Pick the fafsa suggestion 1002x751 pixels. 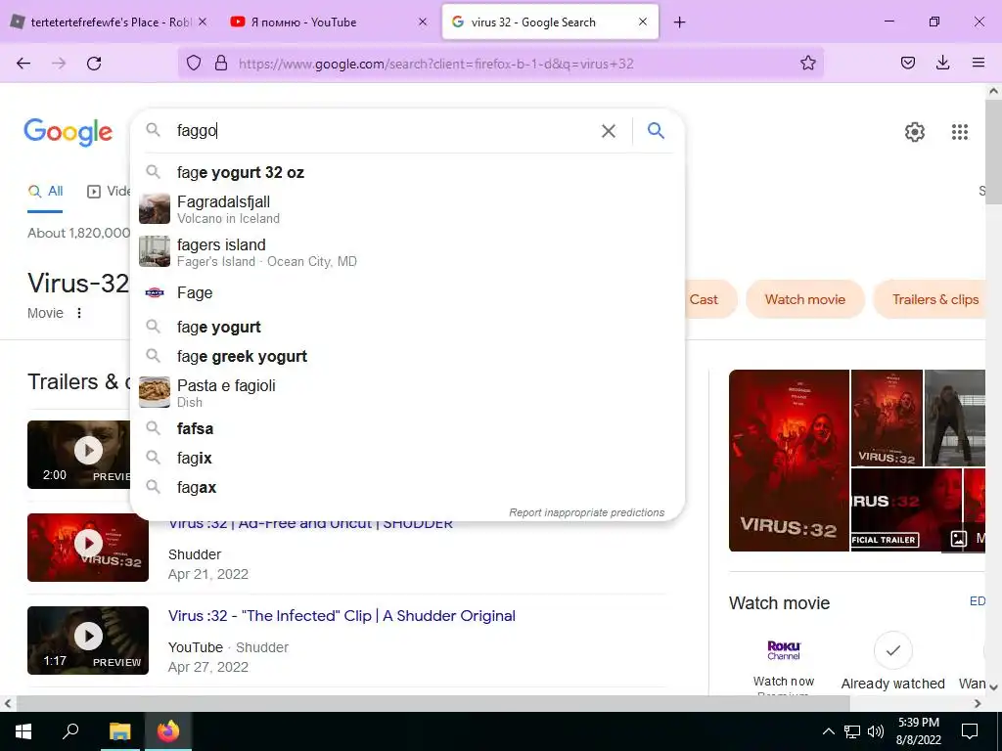tap(407, 428)
